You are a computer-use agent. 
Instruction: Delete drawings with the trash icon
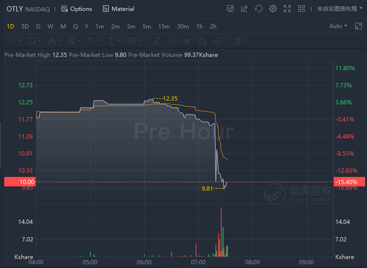click(x=238, y=41)
